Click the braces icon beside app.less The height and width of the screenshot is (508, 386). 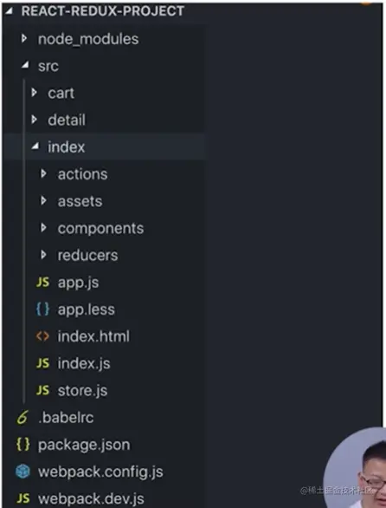pyautogui.click(x=42, y=309)
